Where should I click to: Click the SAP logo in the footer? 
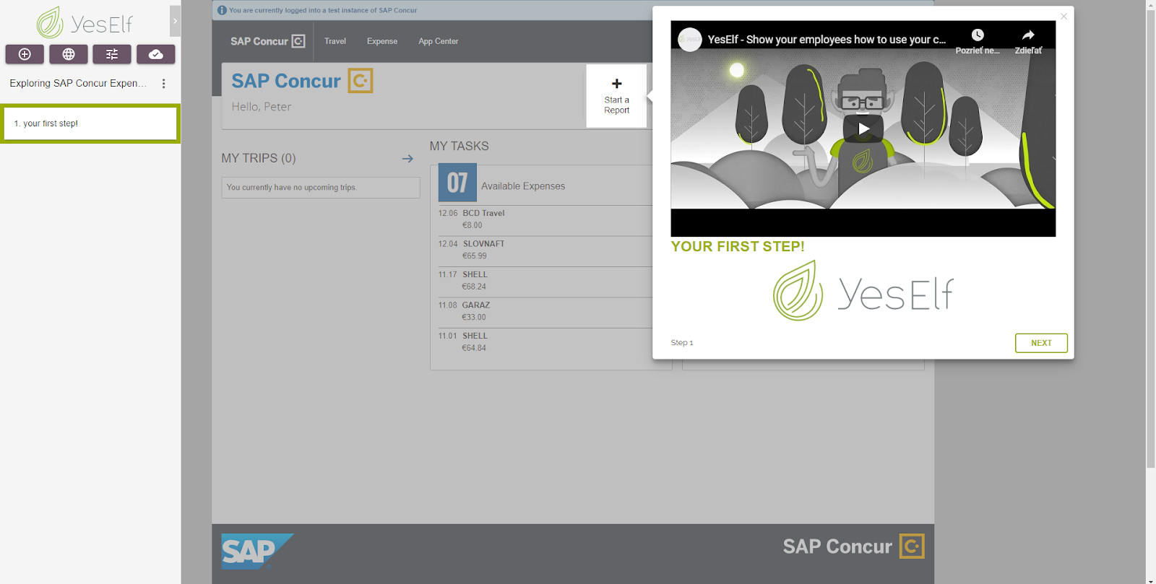257,552
